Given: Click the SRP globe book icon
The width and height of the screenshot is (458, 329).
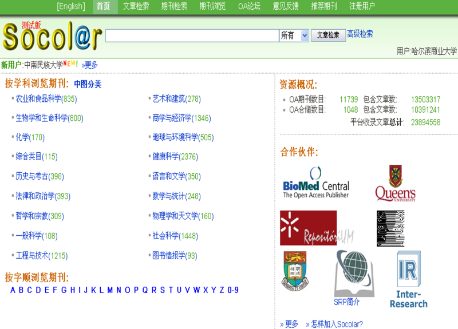Looking at the screenshot, I should pyautogui.click(x=354, y=273).
